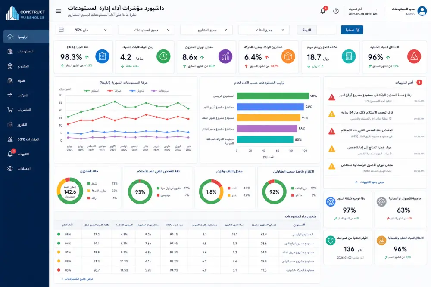The height and width of the screenshot is (287, 431).
Task: Click the calendar icon in date filter
Action: click(61, 30)
